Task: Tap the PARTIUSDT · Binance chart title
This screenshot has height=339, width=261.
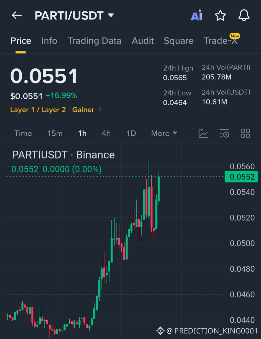Action: pos(63,155)
